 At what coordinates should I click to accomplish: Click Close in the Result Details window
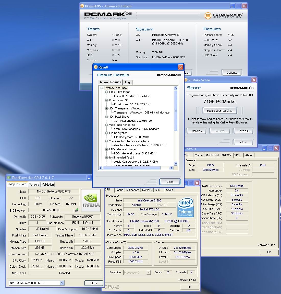[x=170, y=182]
